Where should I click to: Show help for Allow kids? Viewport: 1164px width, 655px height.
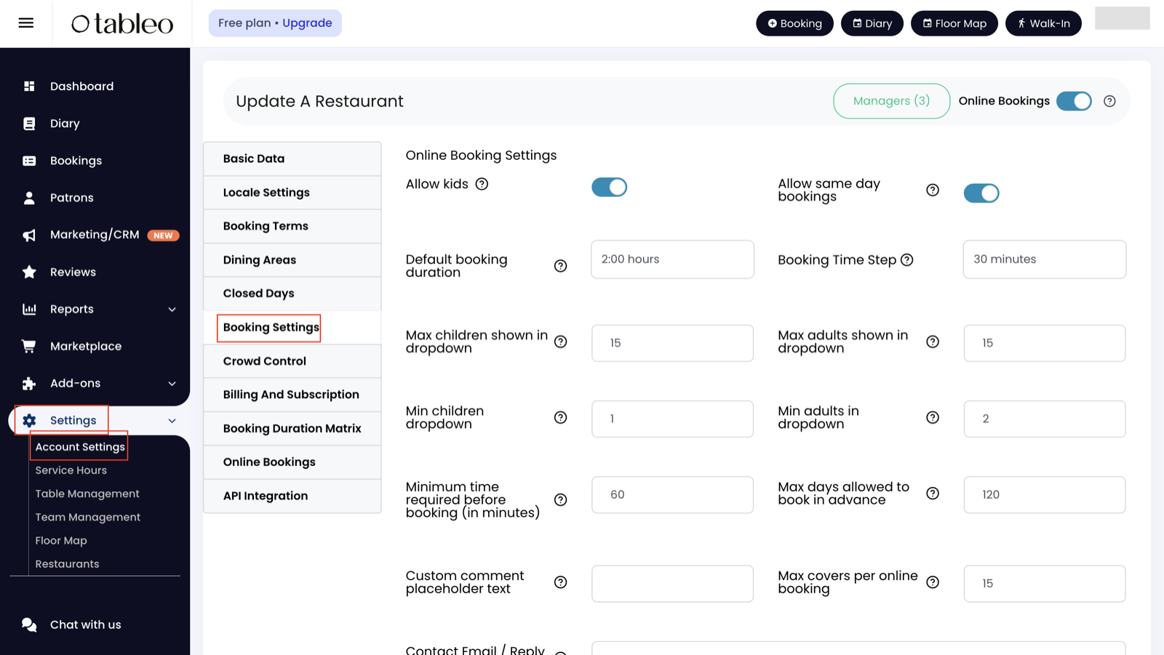click(x=482, y=184)
